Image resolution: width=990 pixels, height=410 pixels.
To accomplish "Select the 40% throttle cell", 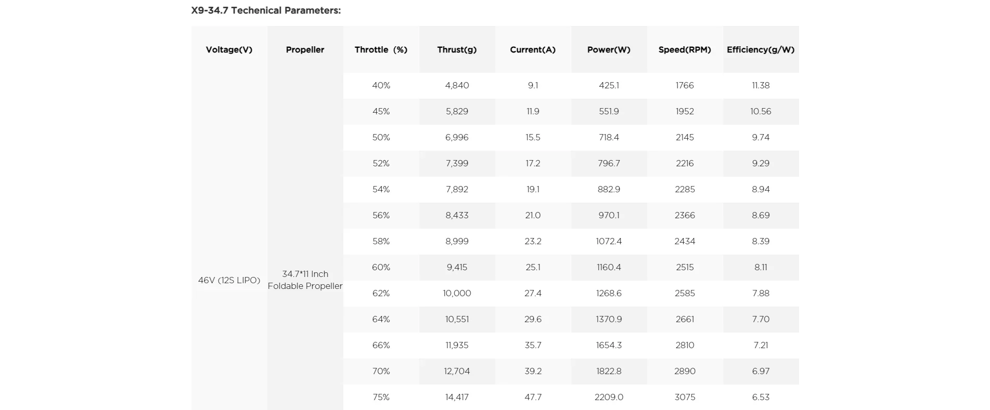I will pyautogui.click(x=381, y=85).
